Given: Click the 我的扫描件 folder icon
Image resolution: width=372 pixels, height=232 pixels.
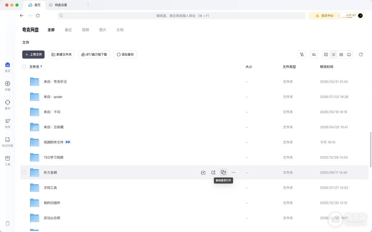Looking at the screenshot, I should tap(34, 203).
